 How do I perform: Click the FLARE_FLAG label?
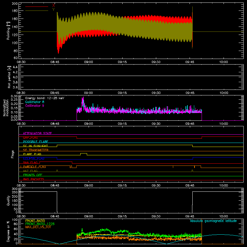(32, 154)
